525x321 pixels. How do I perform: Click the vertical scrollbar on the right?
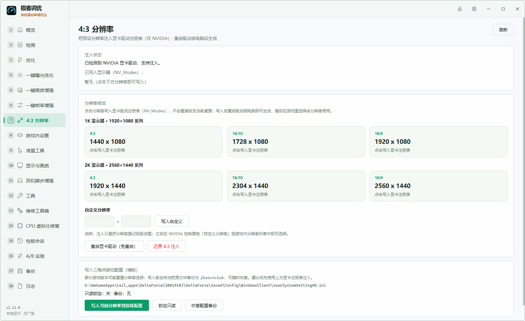(523, 162)
